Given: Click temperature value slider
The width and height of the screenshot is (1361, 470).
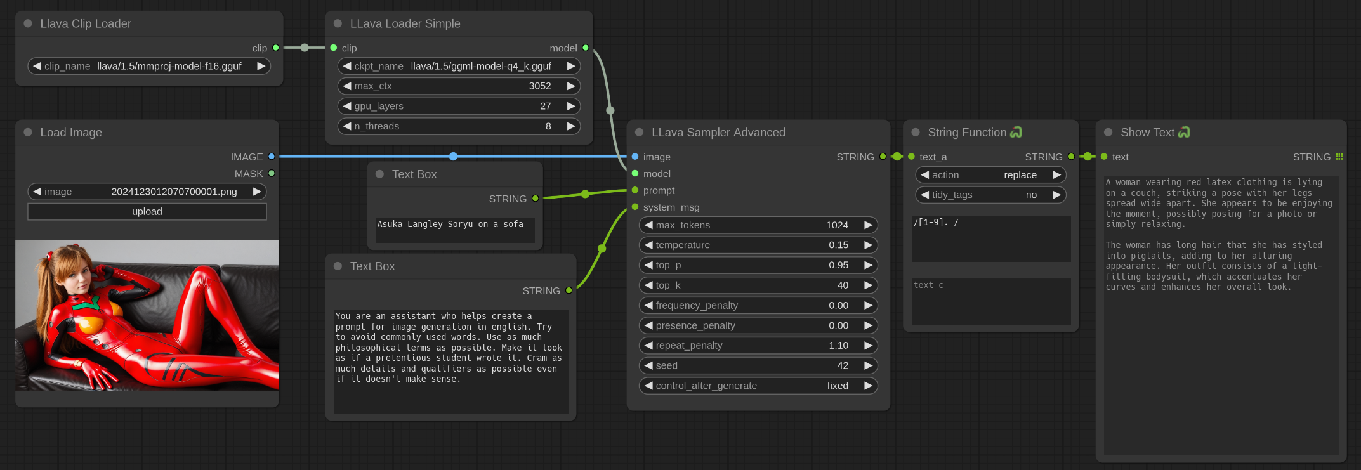Looking at the screenshot, I should [x=758, y=245].
